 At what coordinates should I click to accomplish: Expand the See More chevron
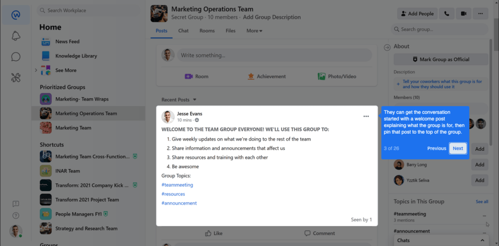click(x=36, y=70)
